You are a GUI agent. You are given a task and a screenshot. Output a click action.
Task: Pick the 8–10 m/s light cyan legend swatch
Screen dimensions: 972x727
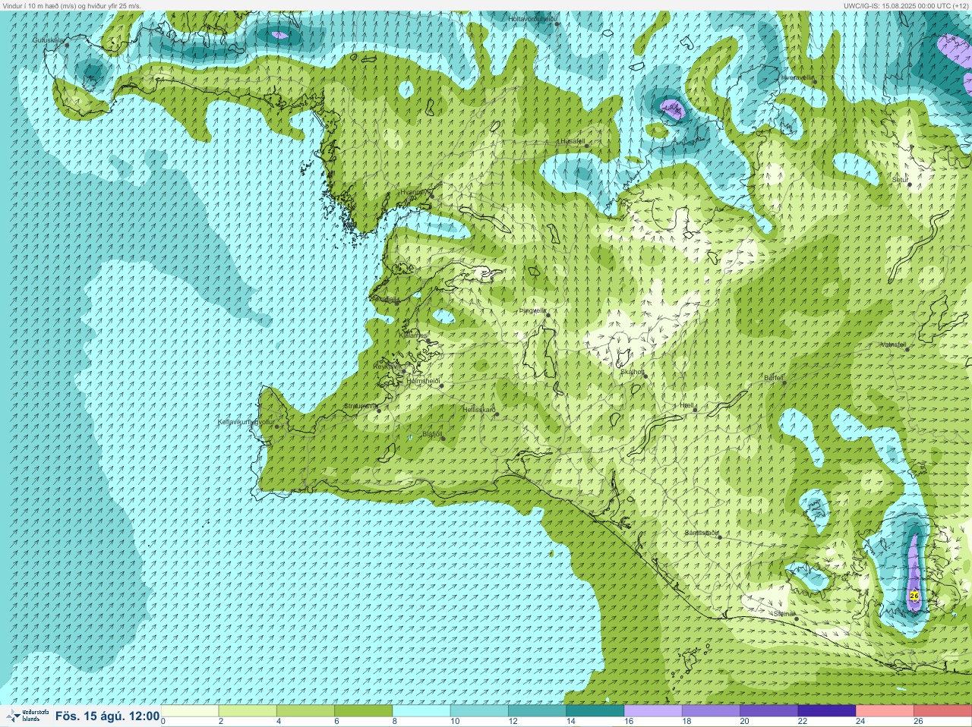click(421, 711)
